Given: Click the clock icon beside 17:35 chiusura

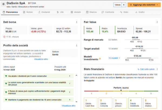Looking at the screenshot, I should point(4,37).
